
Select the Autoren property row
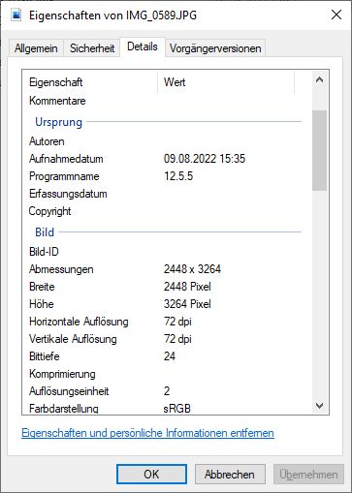[165, 141]
